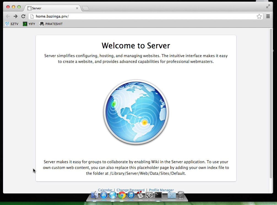Click the Server globe image

pos(136,112)
